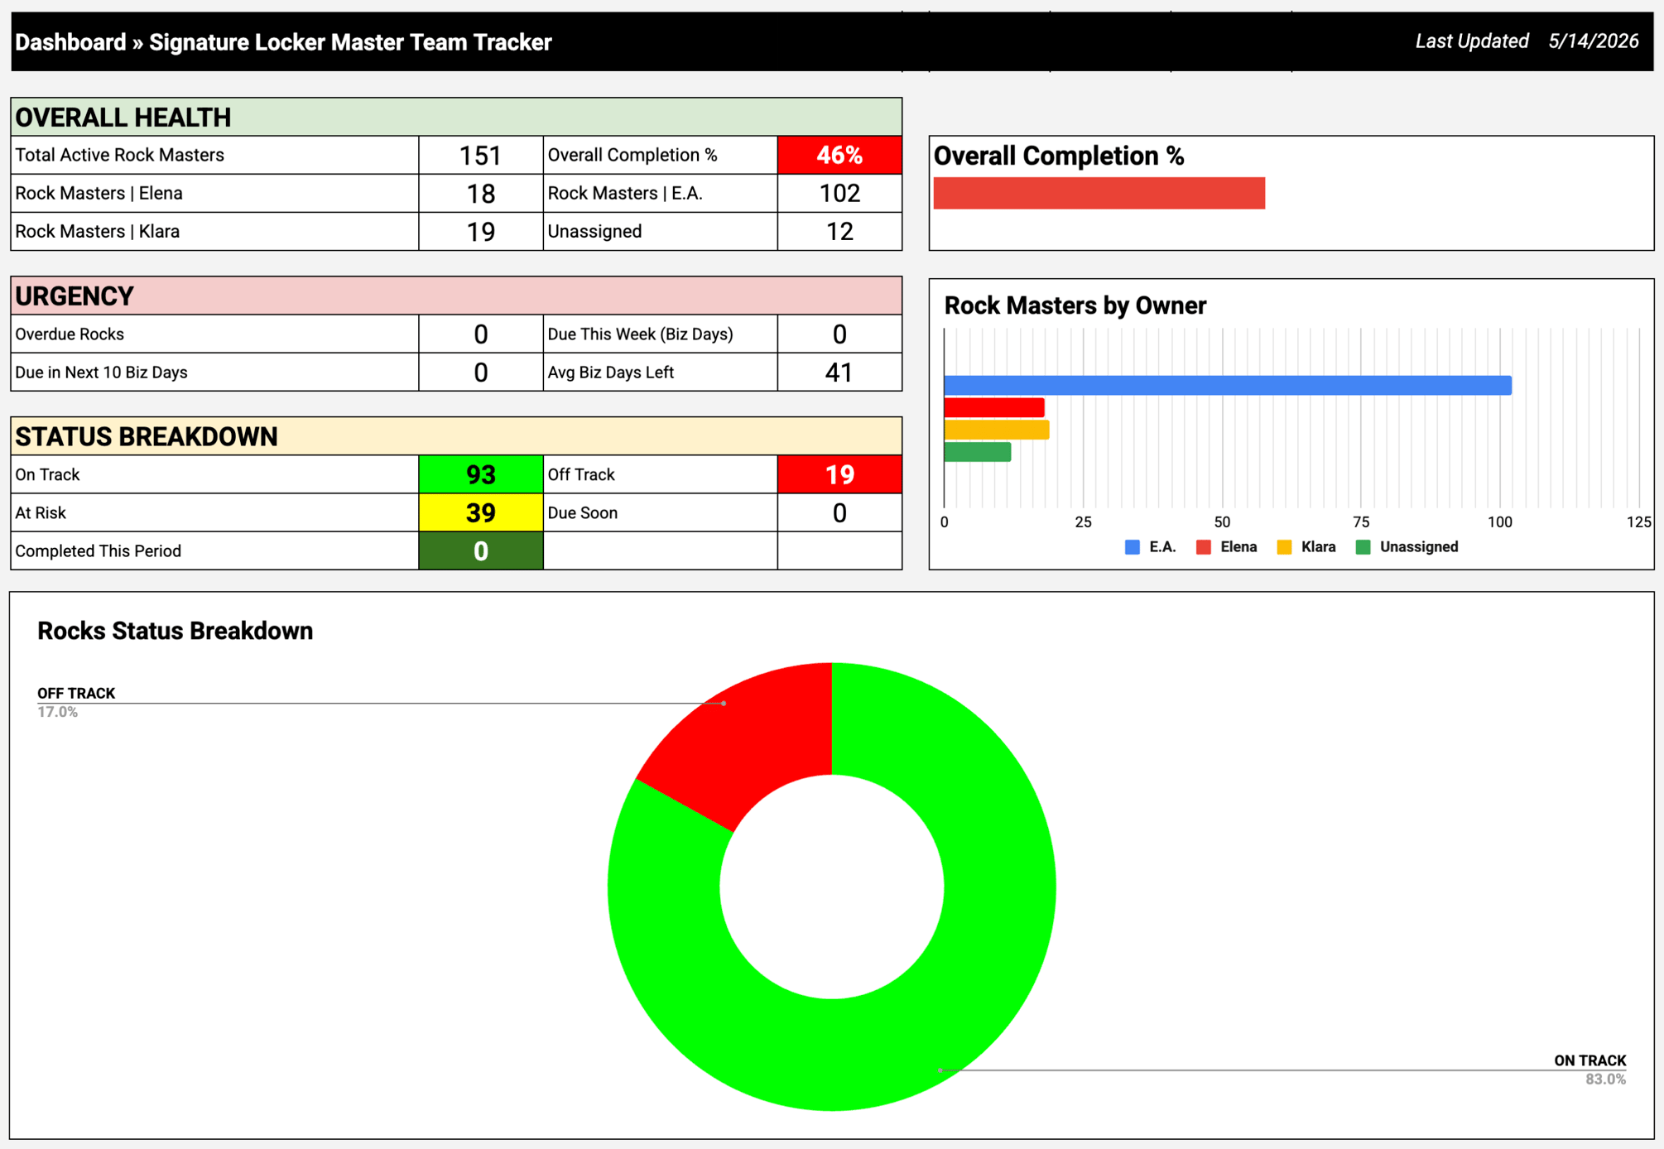Click the Avg Biz Days Left value 41
Screen dimensions: 1664x1149
[839, 372]
